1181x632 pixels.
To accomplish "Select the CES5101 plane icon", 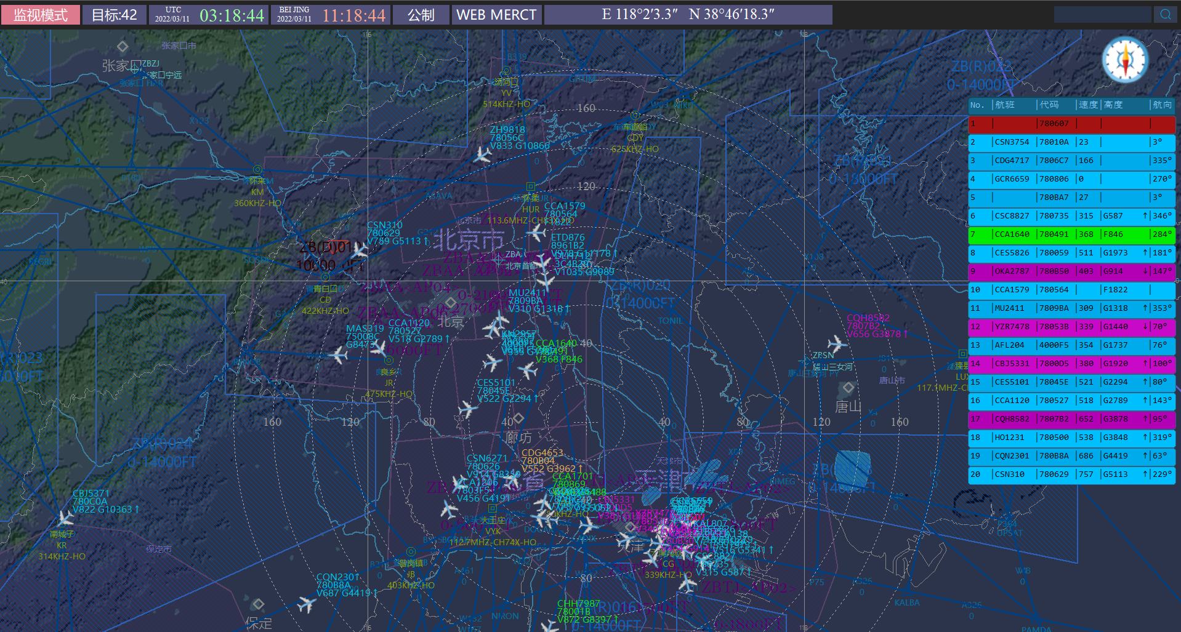I will pyautogui.click(x=468, y=408).
